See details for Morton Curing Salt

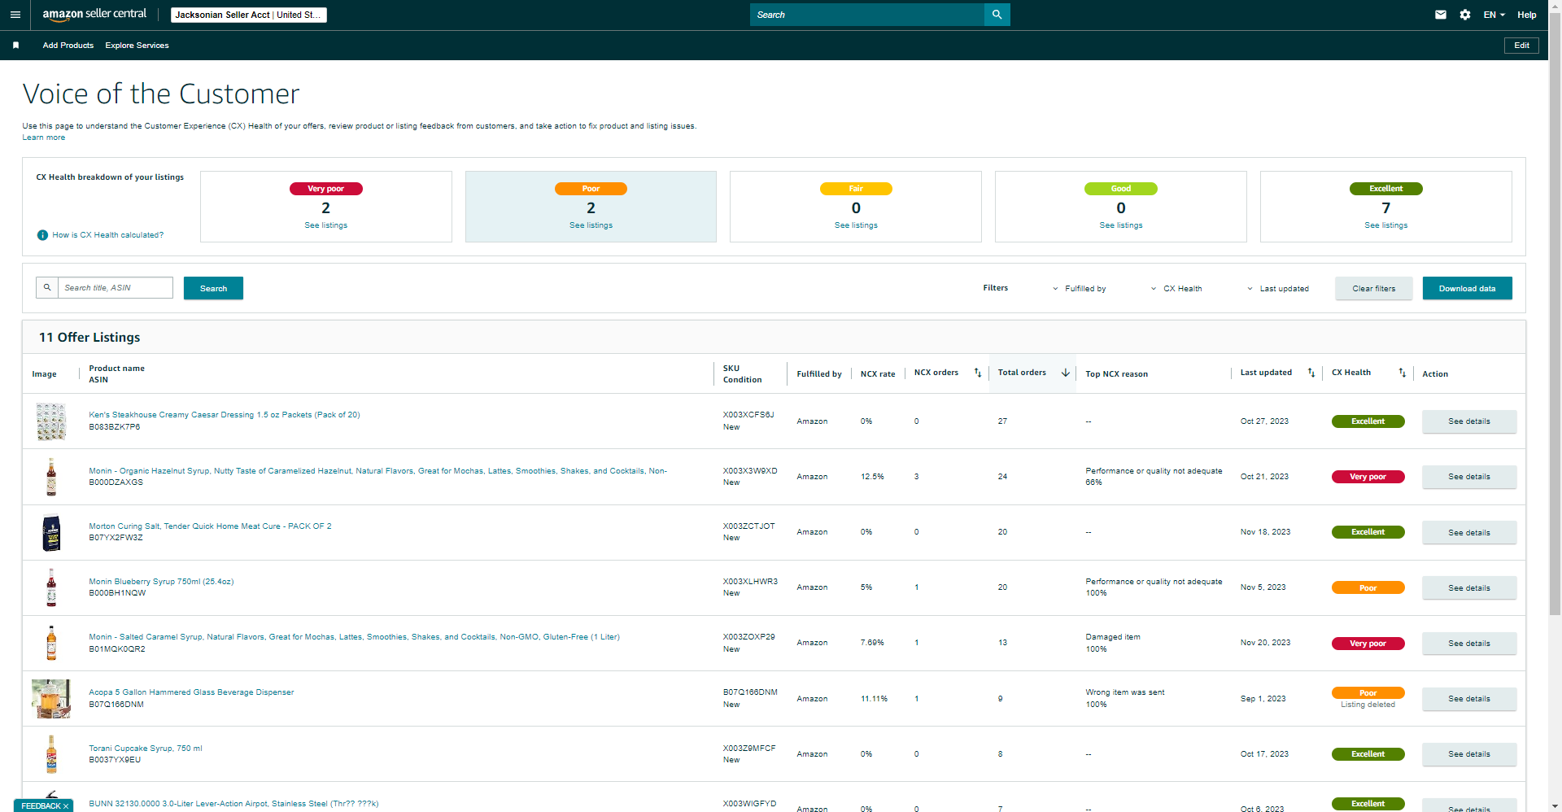1469,533
